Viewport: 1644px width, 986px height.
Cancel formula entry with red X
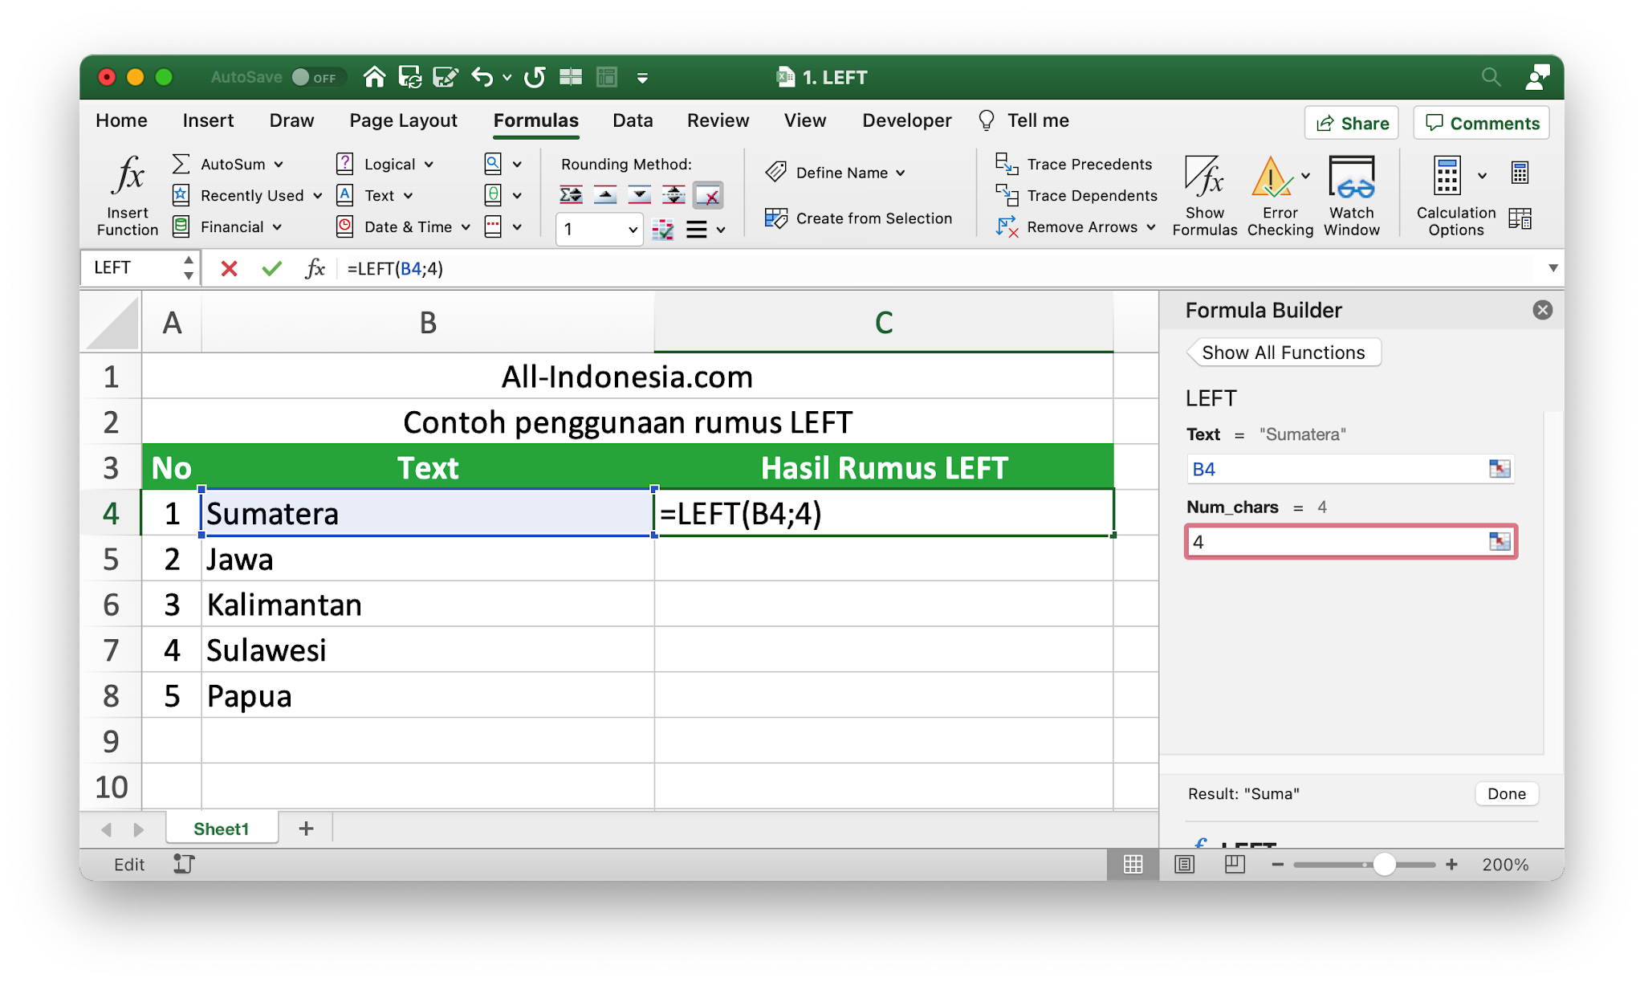coord(229,268)
